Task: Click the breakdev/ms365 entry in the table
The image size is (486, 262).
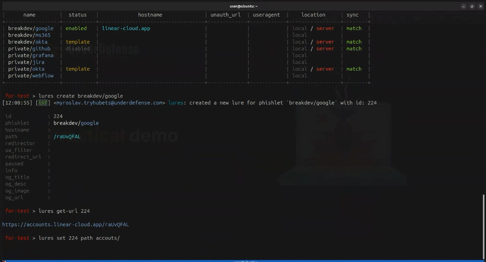Action: 29,35
